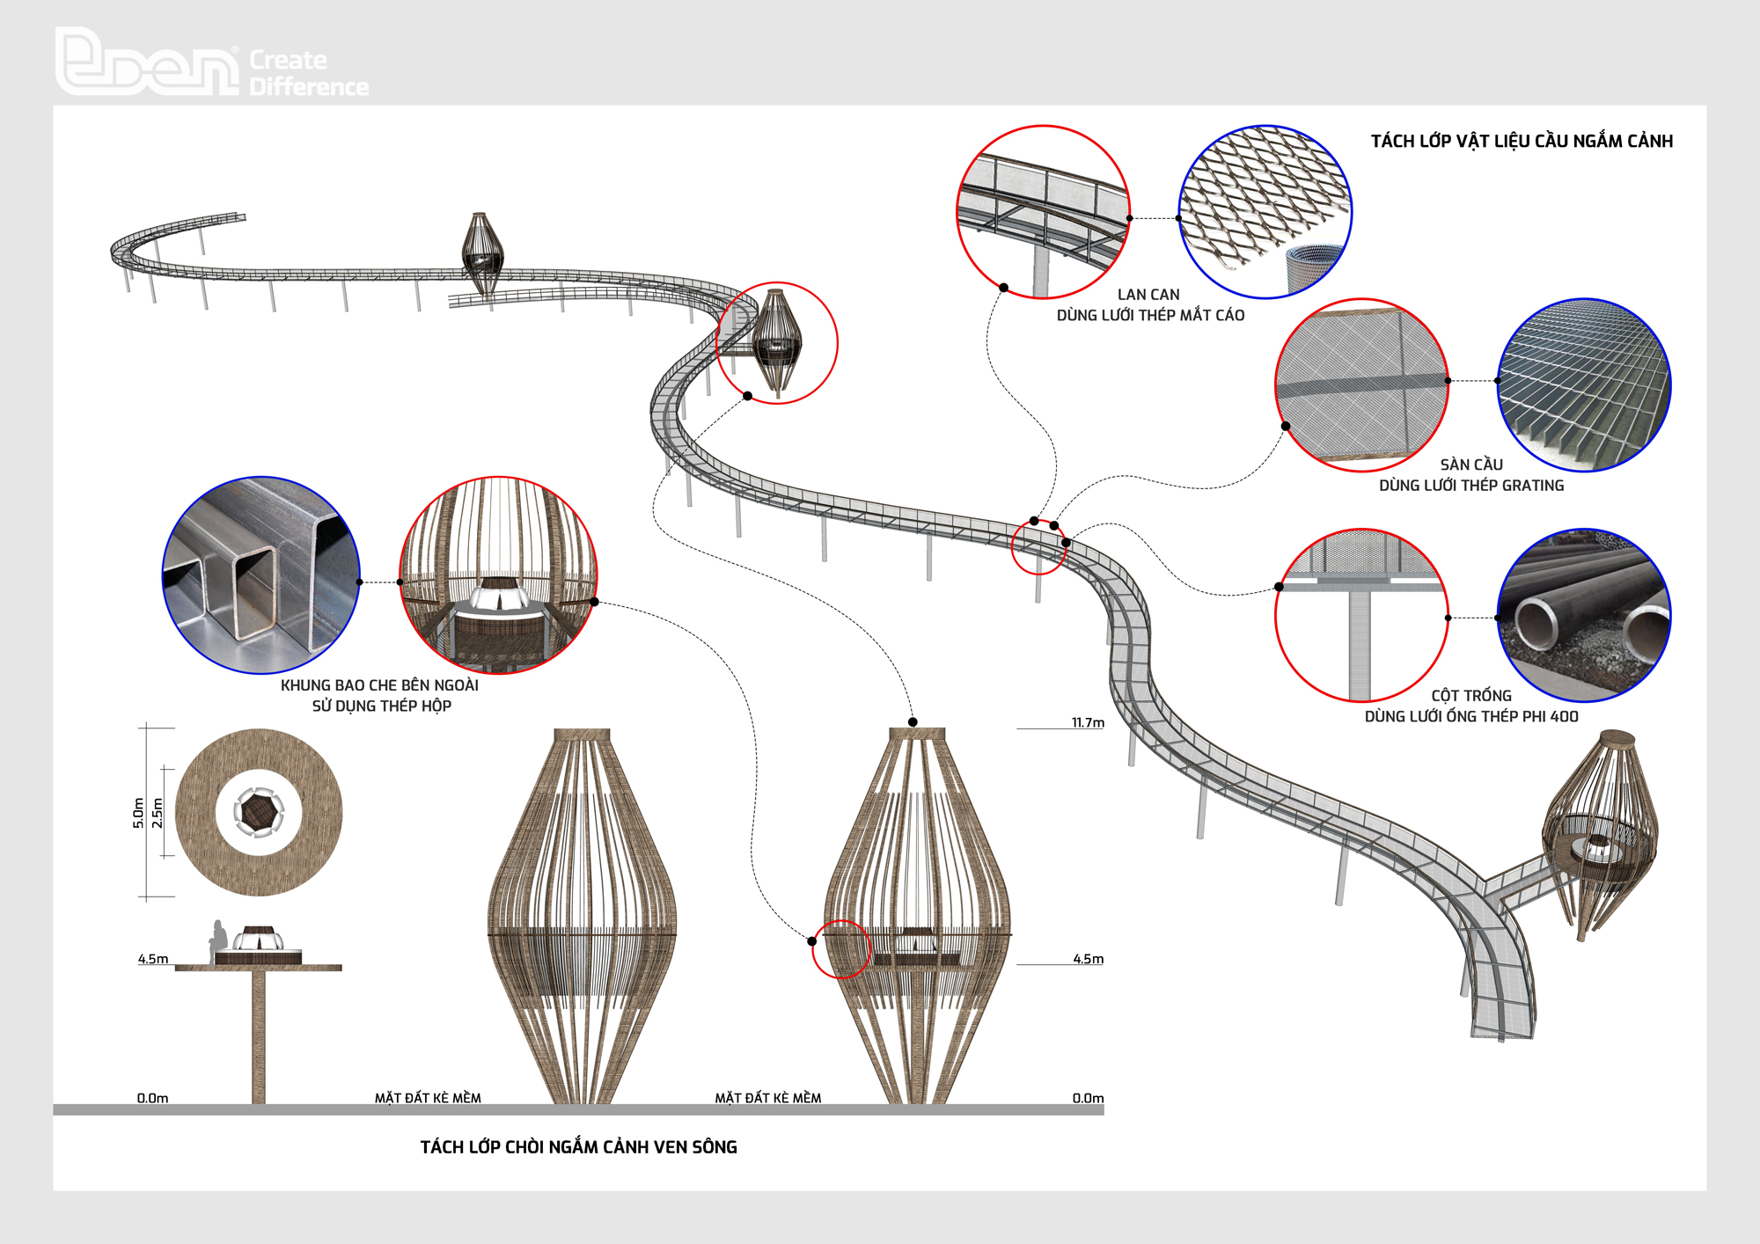Click the '0.0m' level label on the right
The height and width of the screenshot is (1244, 1760).
click(x=1088, y=1098)
